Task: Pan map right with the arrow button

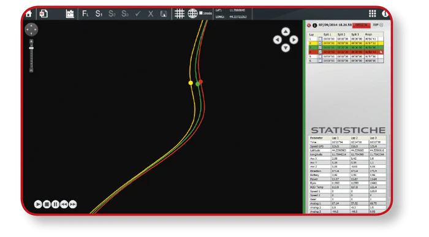Action: click(x=294, y=40)
